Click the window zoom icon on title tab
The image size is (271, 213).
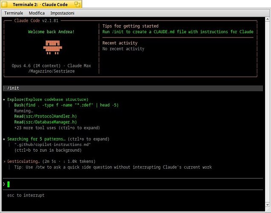(x=77, y=4)
